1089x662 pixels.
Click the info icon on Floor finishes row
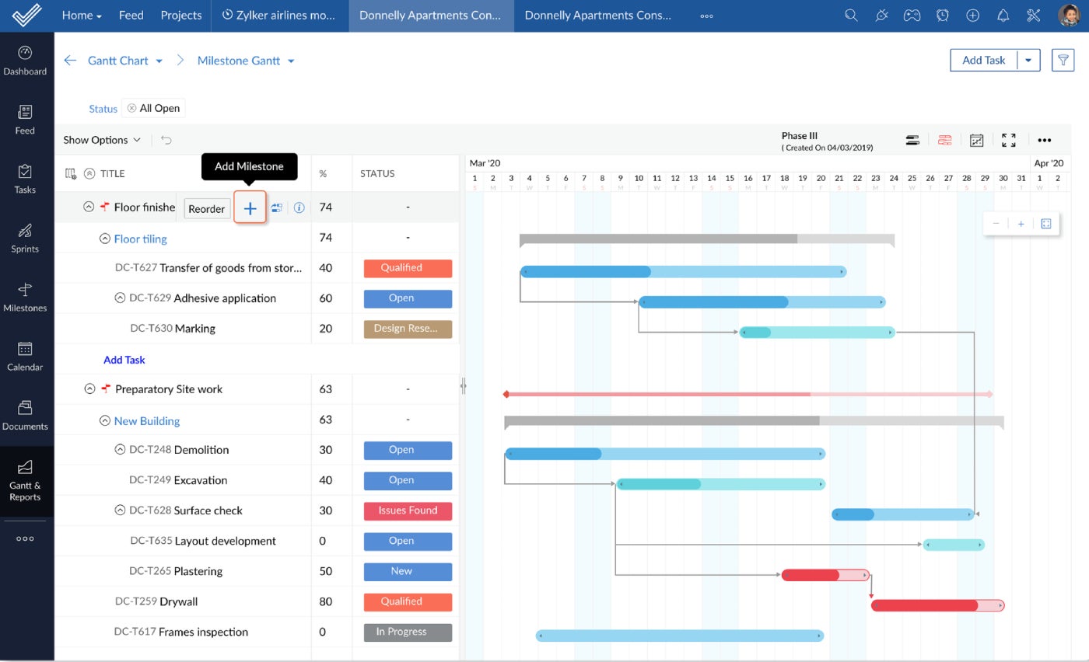click(299, 208)
